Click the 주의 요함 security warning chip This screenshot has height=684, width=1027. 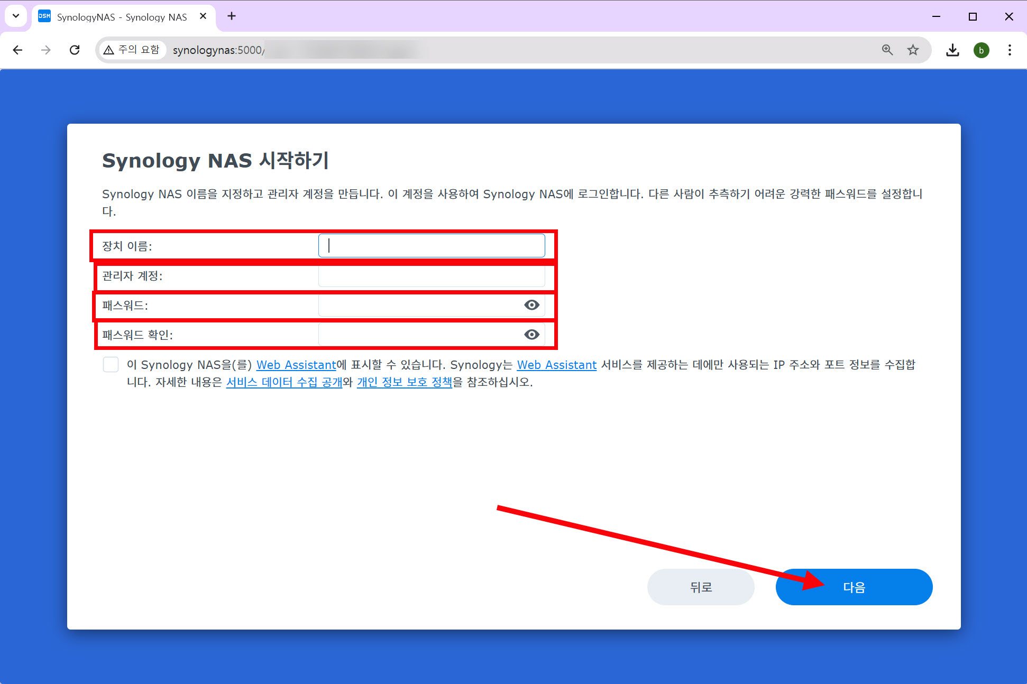pos(132,50)
